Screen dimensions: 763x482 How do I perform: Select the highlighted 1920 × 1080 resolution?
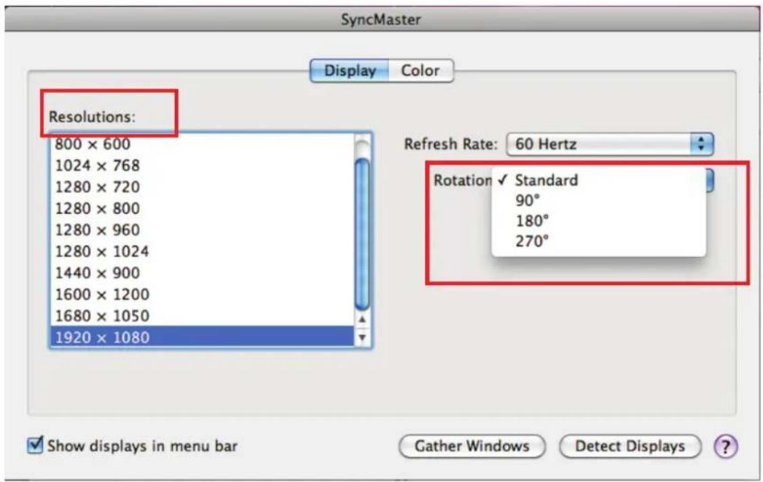click(203, 336)
